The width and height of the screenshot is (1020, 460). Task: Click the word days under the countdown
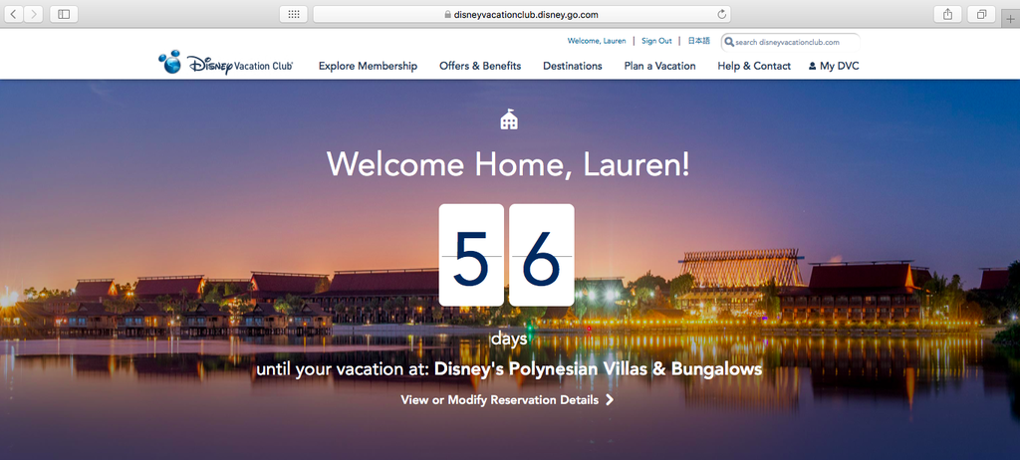tap(509, 339)
